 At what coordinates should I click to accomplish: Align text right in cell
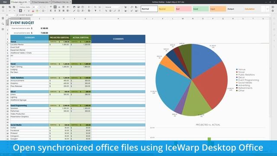coord(59,11)
